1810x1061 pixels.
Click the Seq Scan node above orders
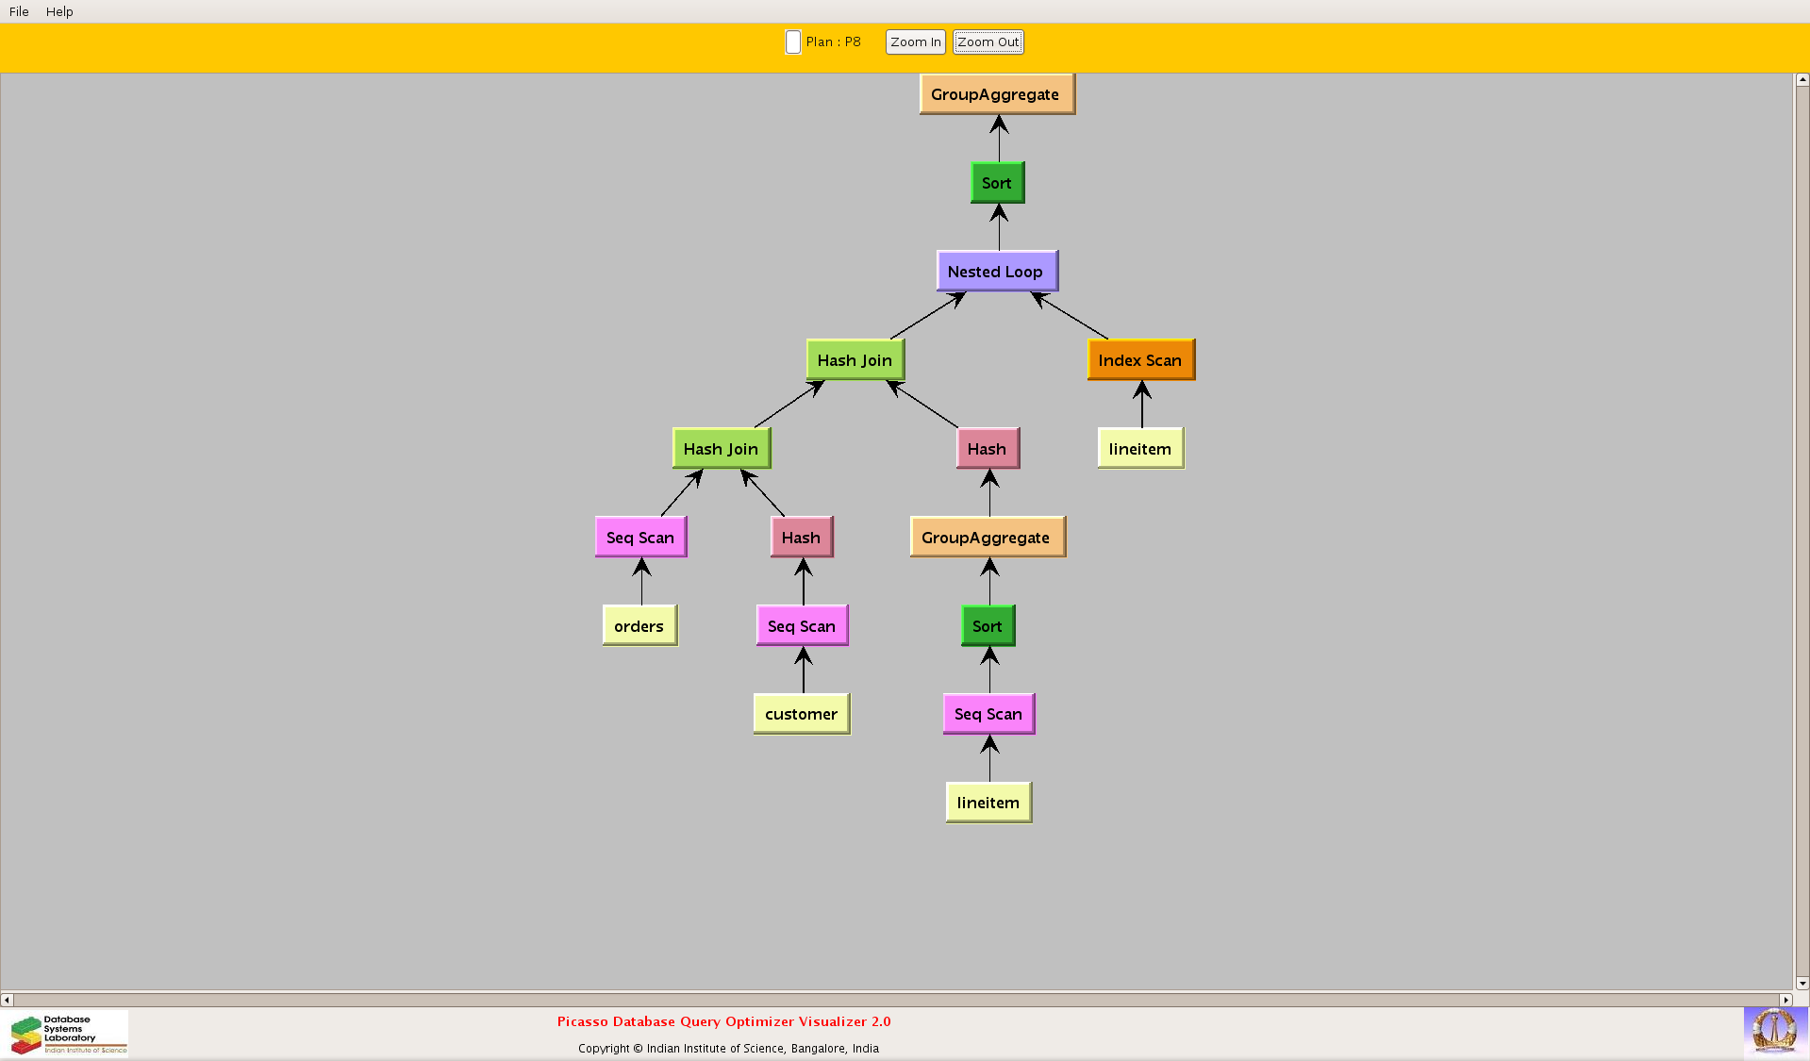click(640, 538)
